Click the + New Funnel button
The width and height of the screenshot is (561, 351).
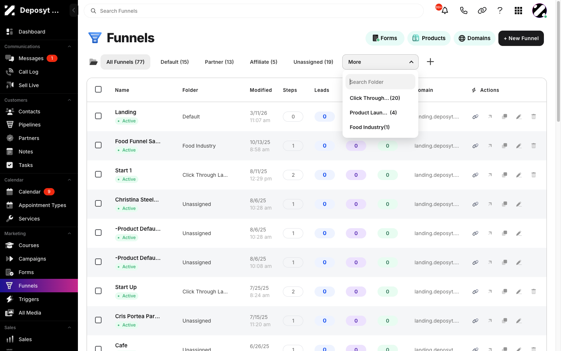521,38
